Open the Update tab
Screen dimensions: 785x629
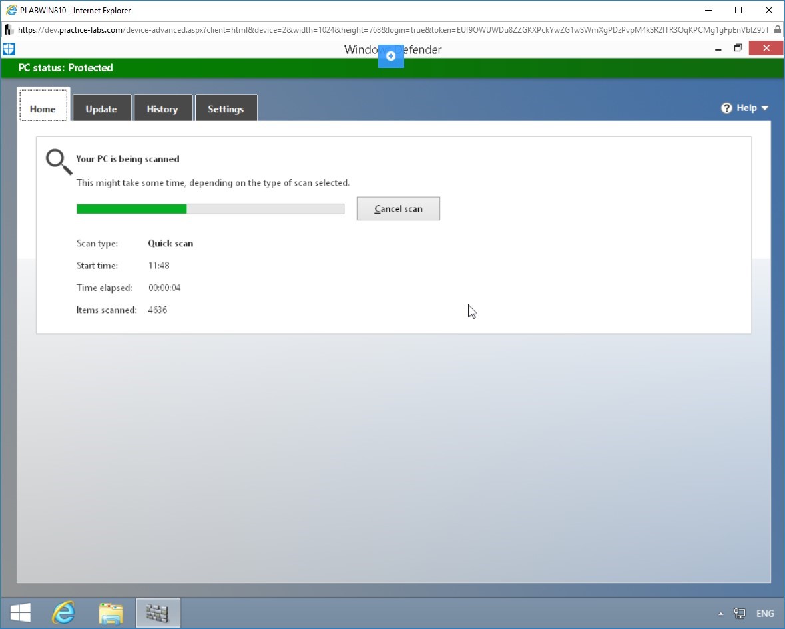[102, 108]
